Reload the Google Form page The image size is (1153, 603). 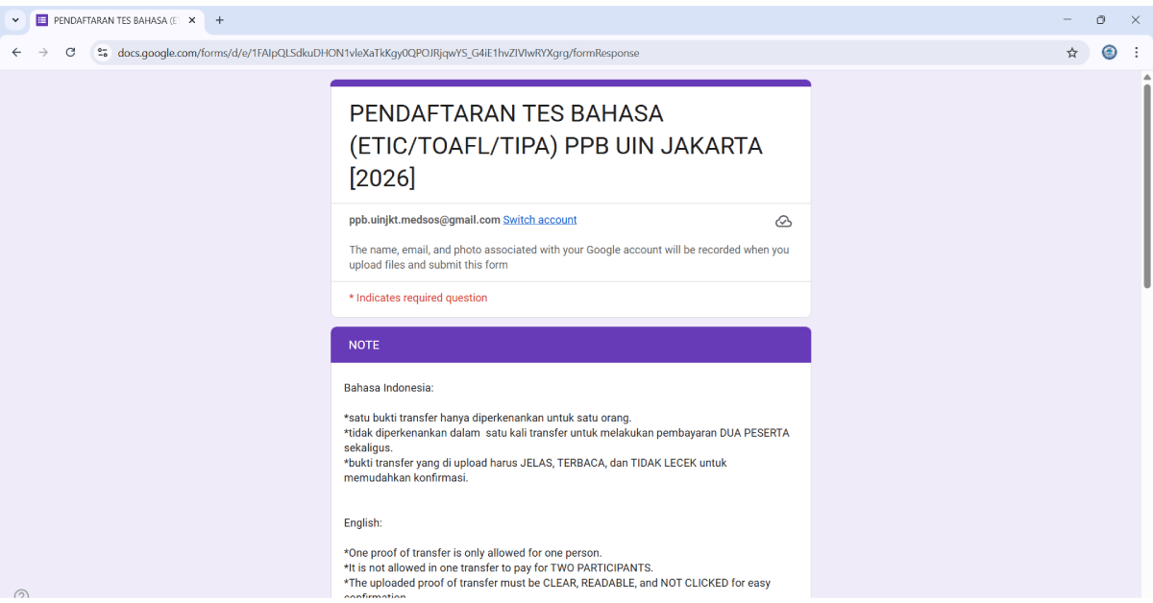[x=70, y=53]
